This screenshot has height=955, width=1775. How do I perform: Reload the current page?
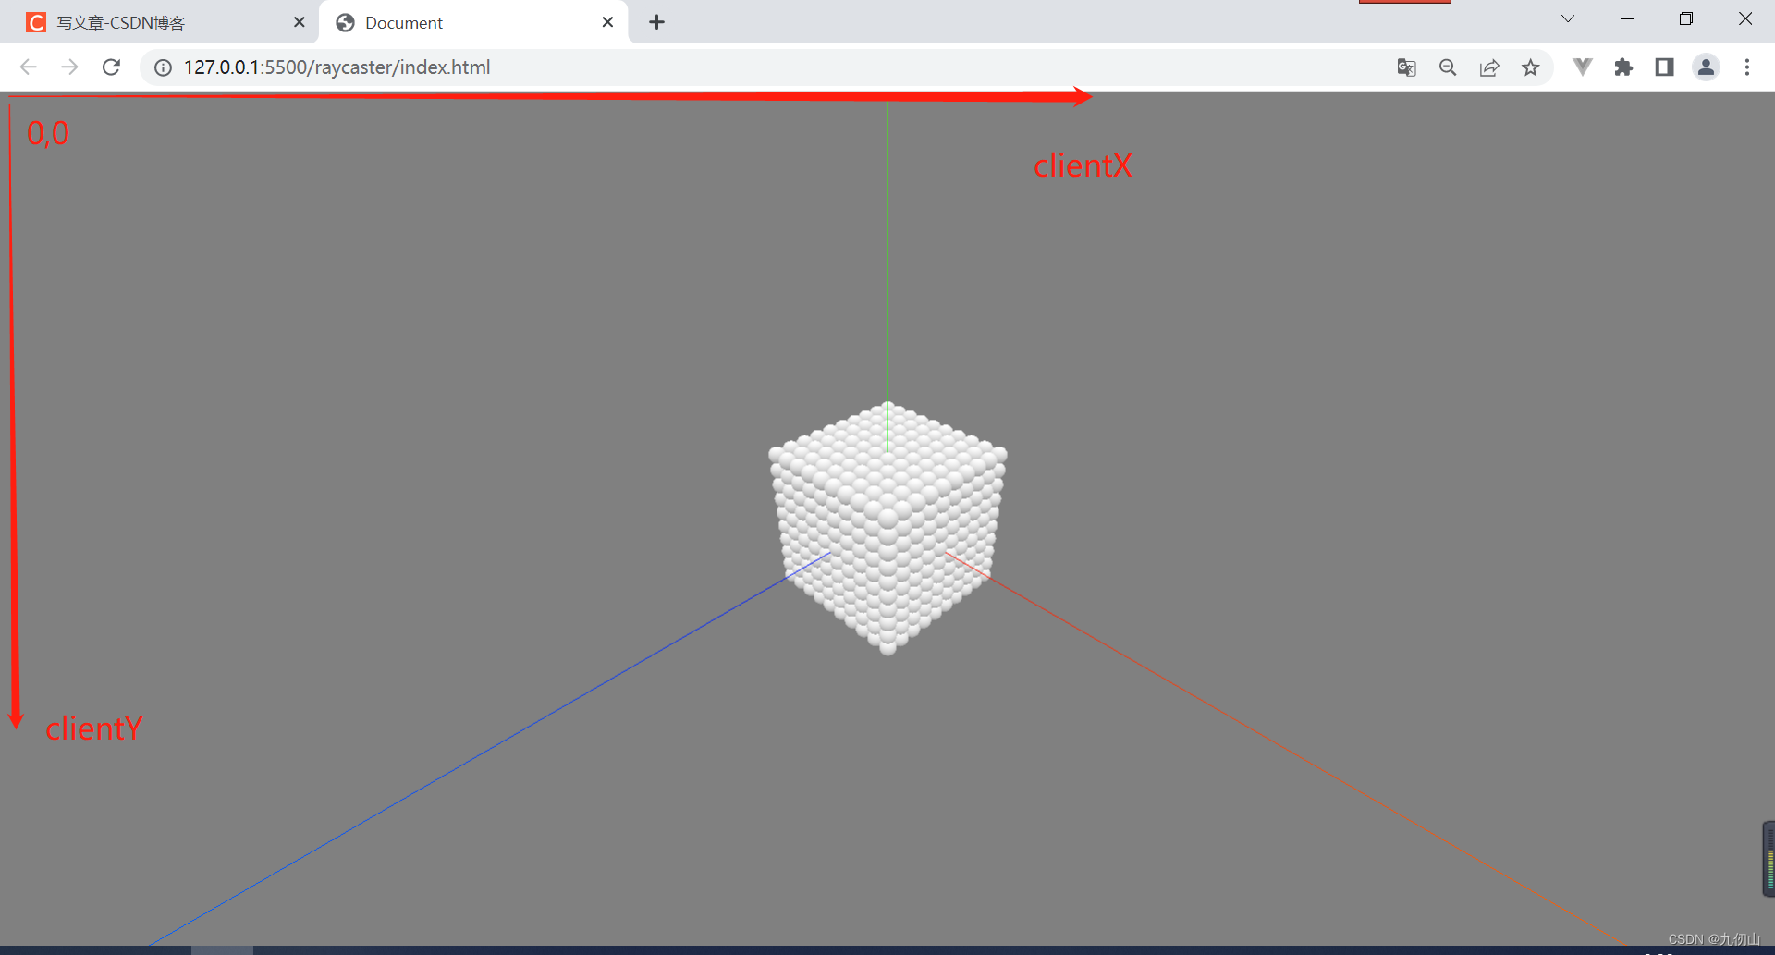click(111, 67)
